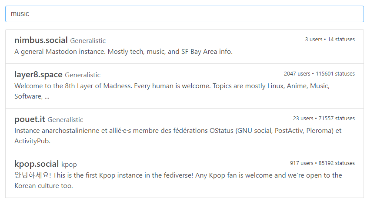
Task: Open the layer8.space instance link
Action: coord(38,75)
